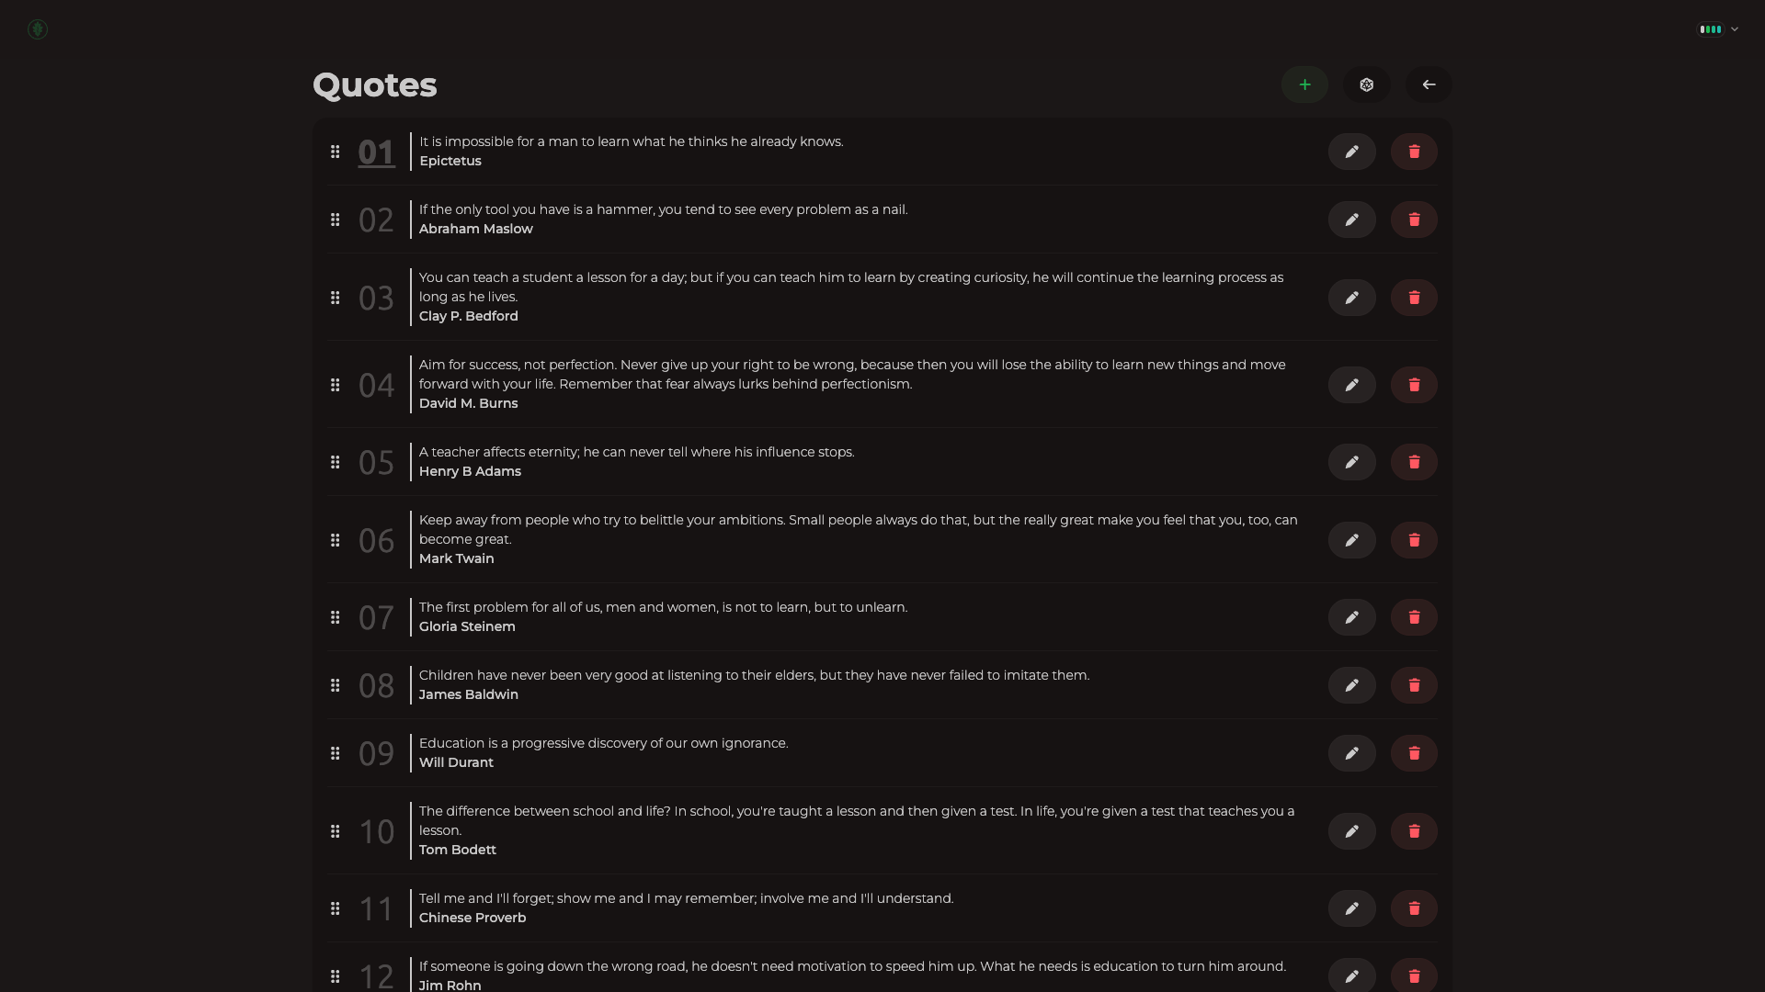Select the author name Will Durant

pyautogui.click(x=456, y=762)
